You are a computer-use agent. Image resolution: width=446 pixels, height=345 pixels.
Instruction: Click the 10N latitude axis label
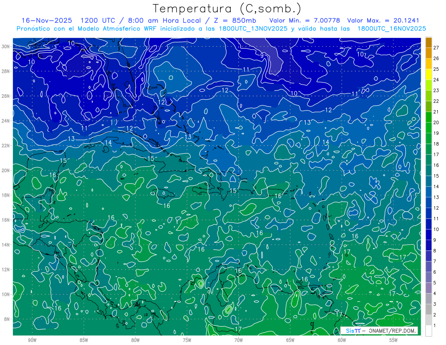click(x=6, y=294)
